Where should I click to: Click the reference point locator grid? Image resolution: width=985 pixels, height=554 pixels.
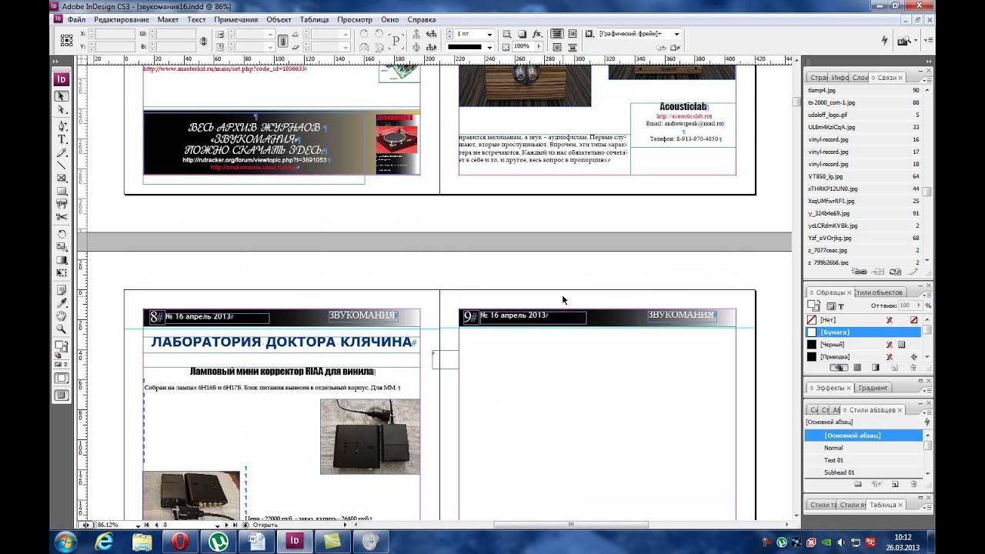pos(68,40)
